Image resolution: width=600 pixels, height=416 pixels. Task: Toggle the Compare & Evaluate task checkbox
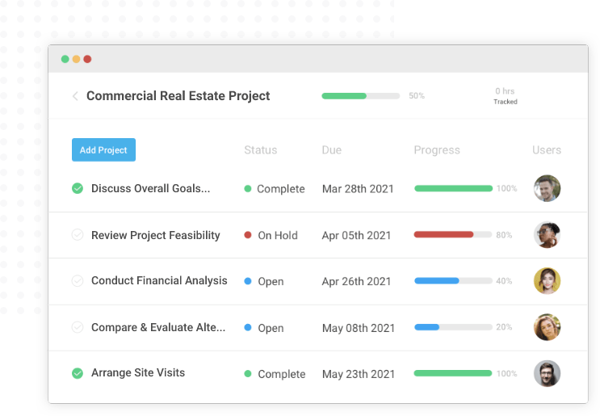tap(78, 327)
